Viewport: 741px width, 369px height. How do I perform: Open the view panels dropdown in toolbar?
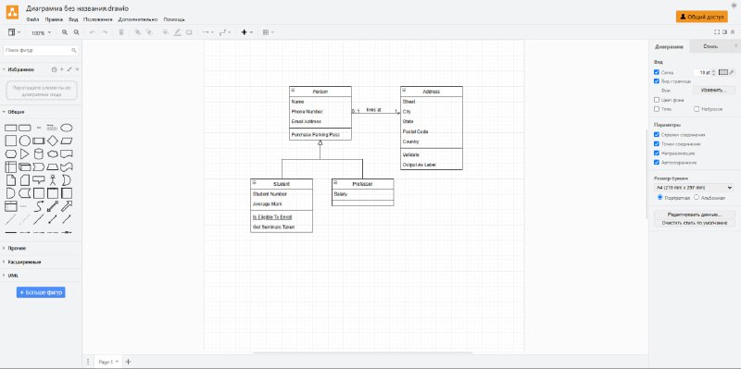(x=14, y=32)
